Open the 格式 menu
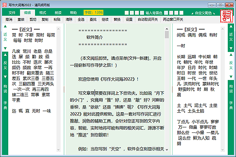This screenshot has width=236, height=157. [43, 13]
